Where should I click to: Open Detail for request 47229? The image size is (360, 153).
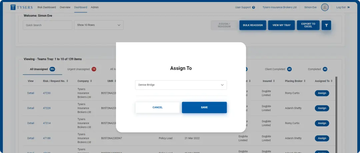[x=31, y=108]
